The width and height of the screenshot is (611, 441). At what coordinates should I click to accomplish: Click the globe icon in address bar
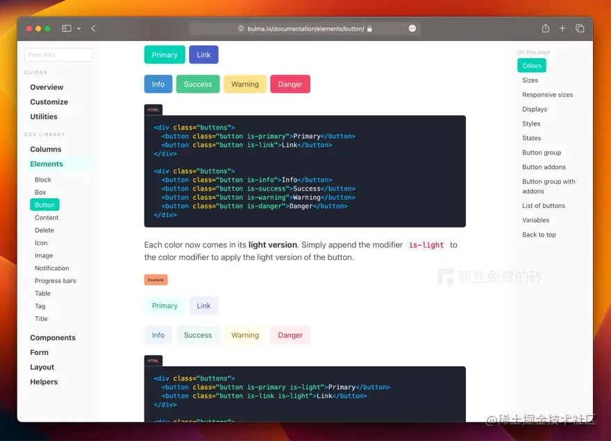coord(241,28)
